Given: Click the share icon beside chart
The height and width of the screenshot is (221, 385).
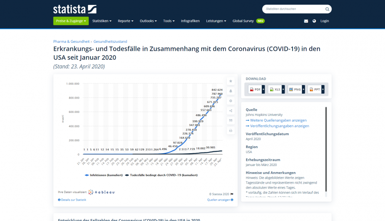Looking at the screenshot, I should 231,111.
